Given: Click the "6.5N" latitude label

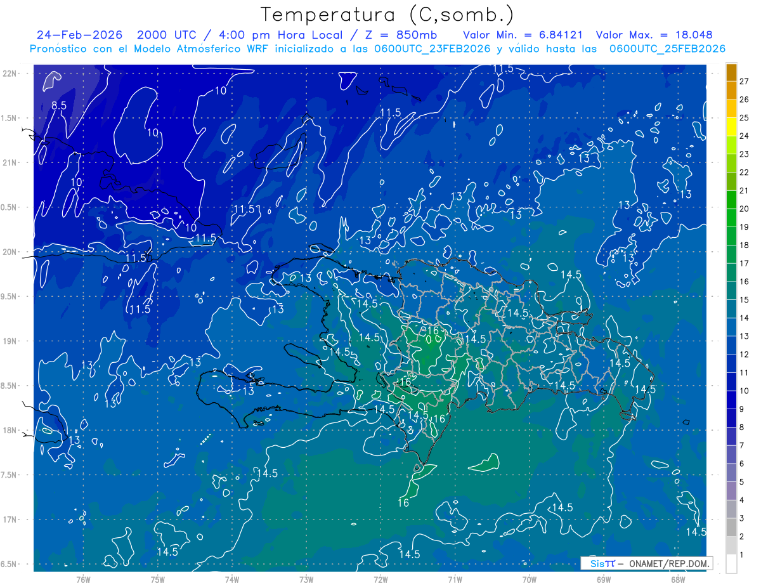Looking at the screenshot, I should coord(9,564).
